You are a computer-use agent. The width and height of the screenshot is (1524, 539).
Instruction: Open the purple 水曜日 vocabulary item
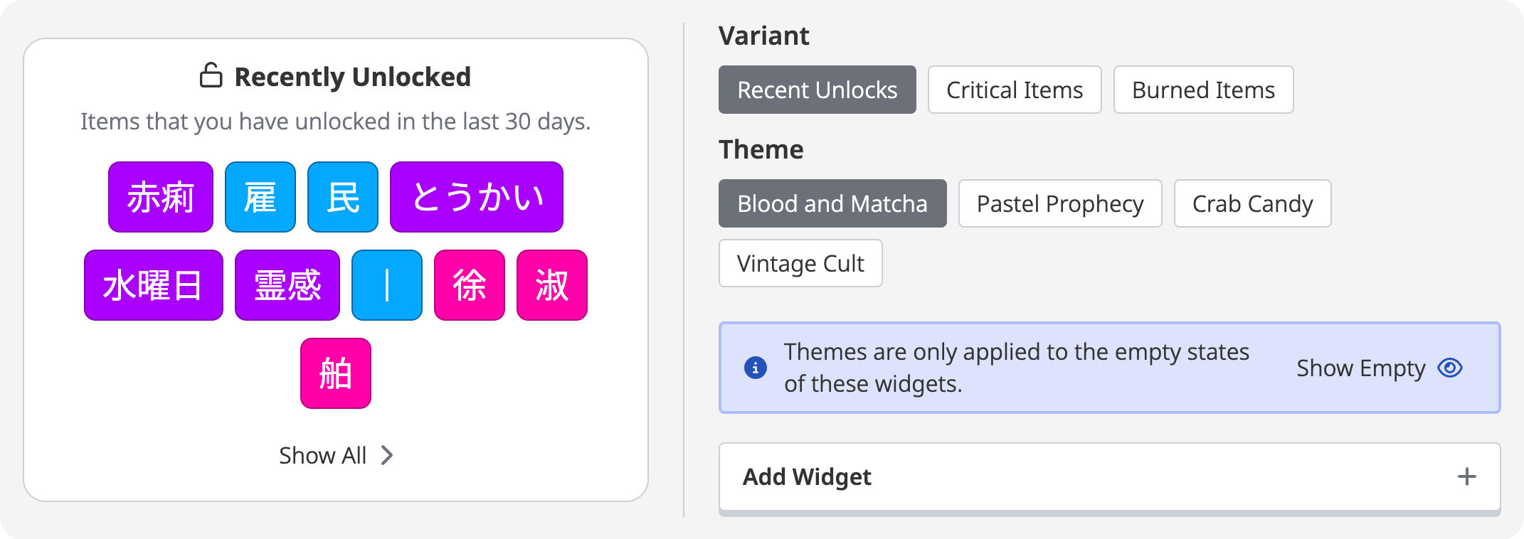point(153,285)
